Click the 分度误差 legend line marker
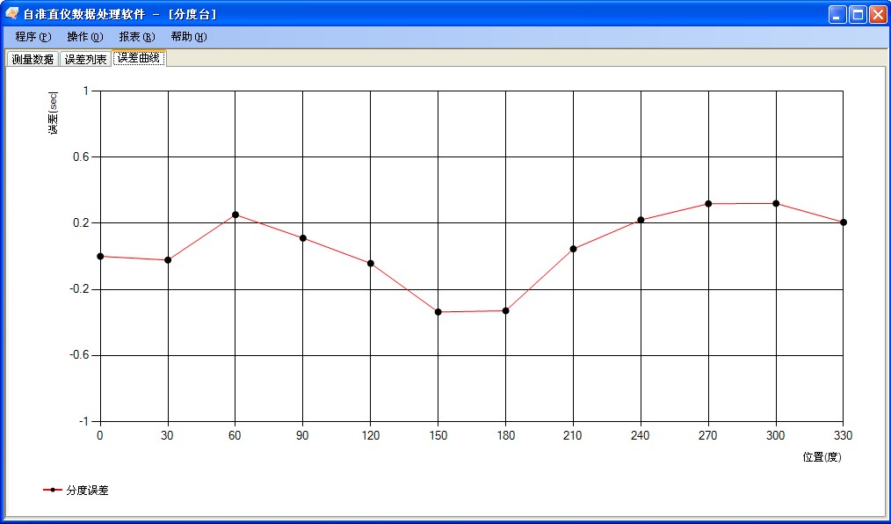Viewport: 891px width, 524px height. pos(52,490)
